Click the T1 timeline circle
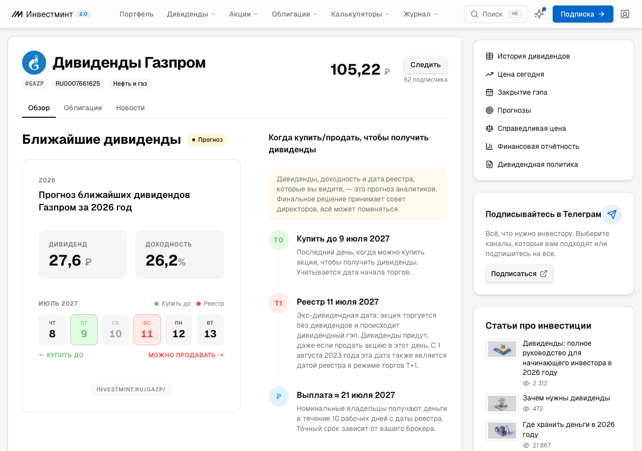The height and width of the screenshot is (451, 642). click(x=278, y=303)
